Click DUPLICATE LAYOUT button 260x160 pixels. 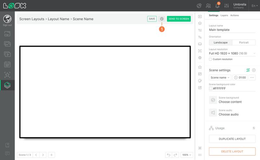[232, 139]
